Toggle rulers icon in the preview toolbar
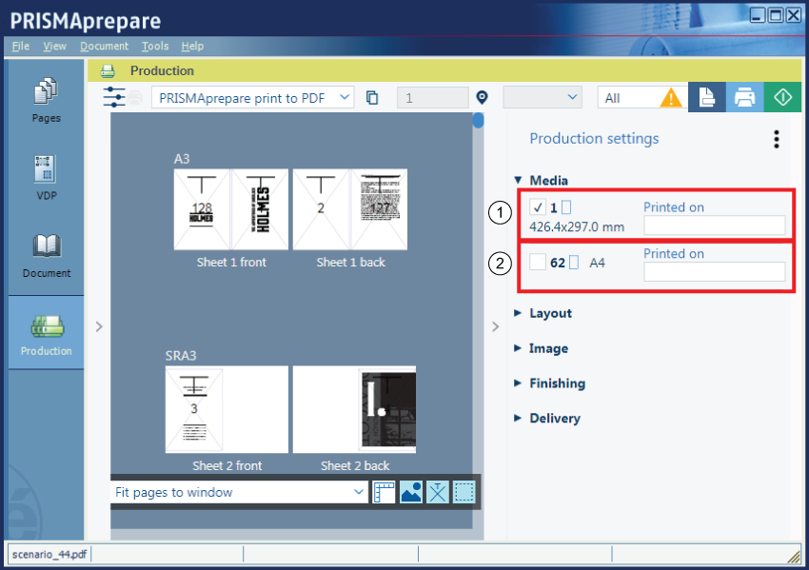 click(385, 492)
